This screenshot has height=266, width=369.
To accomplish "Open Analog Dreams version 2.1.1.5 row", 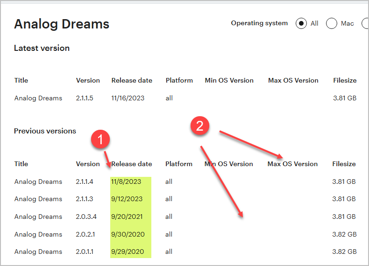I will click(185, 98).
